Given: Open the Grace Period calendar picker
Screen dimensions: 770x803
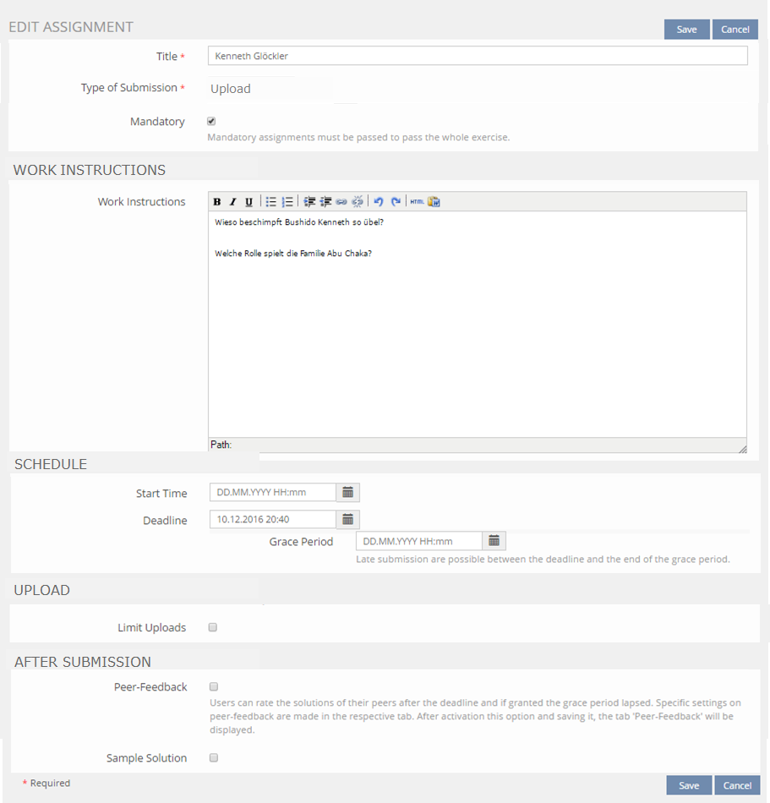Looking at the screenshot, I should click(494, 541).
